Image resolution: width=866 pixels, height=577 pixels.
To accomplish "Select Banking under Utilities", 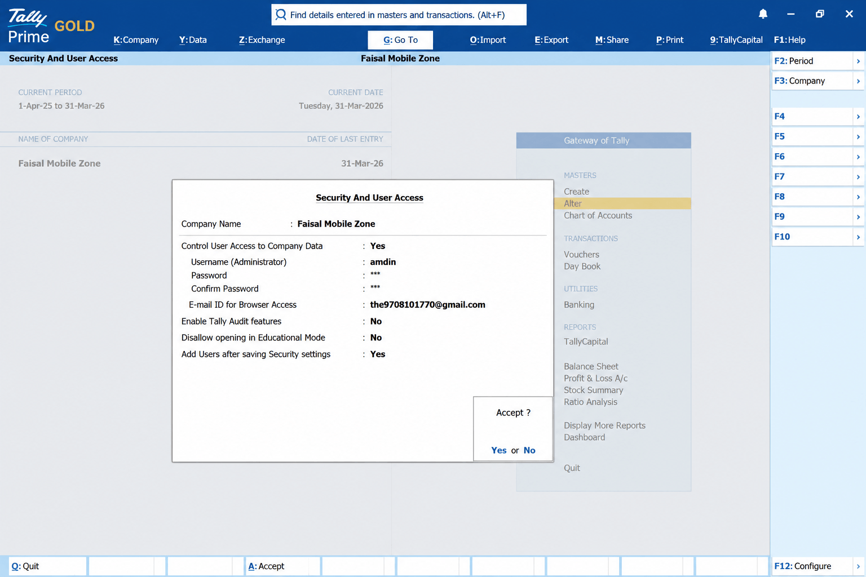I will pyautogui.click(x=579, y=305).
